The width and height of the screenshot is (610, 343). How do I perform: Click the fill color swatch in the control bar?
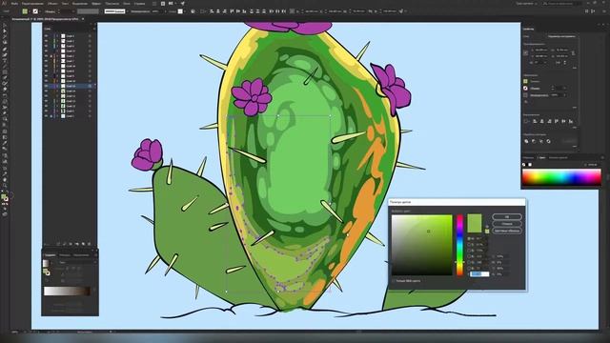point(25,11)
